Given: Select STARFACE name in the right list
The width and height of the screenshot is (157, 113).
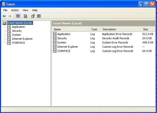Looking at the screenshot, I should [x=64, y=51].
